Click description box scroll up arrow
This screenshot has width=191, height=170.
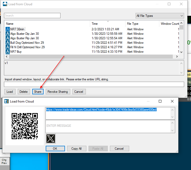(181, 63)
